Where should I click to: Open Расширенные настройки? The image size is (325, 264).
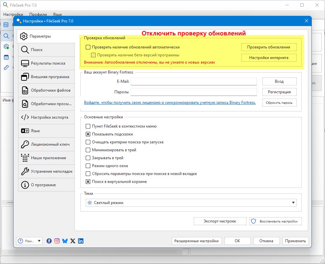tap(196, 241)
